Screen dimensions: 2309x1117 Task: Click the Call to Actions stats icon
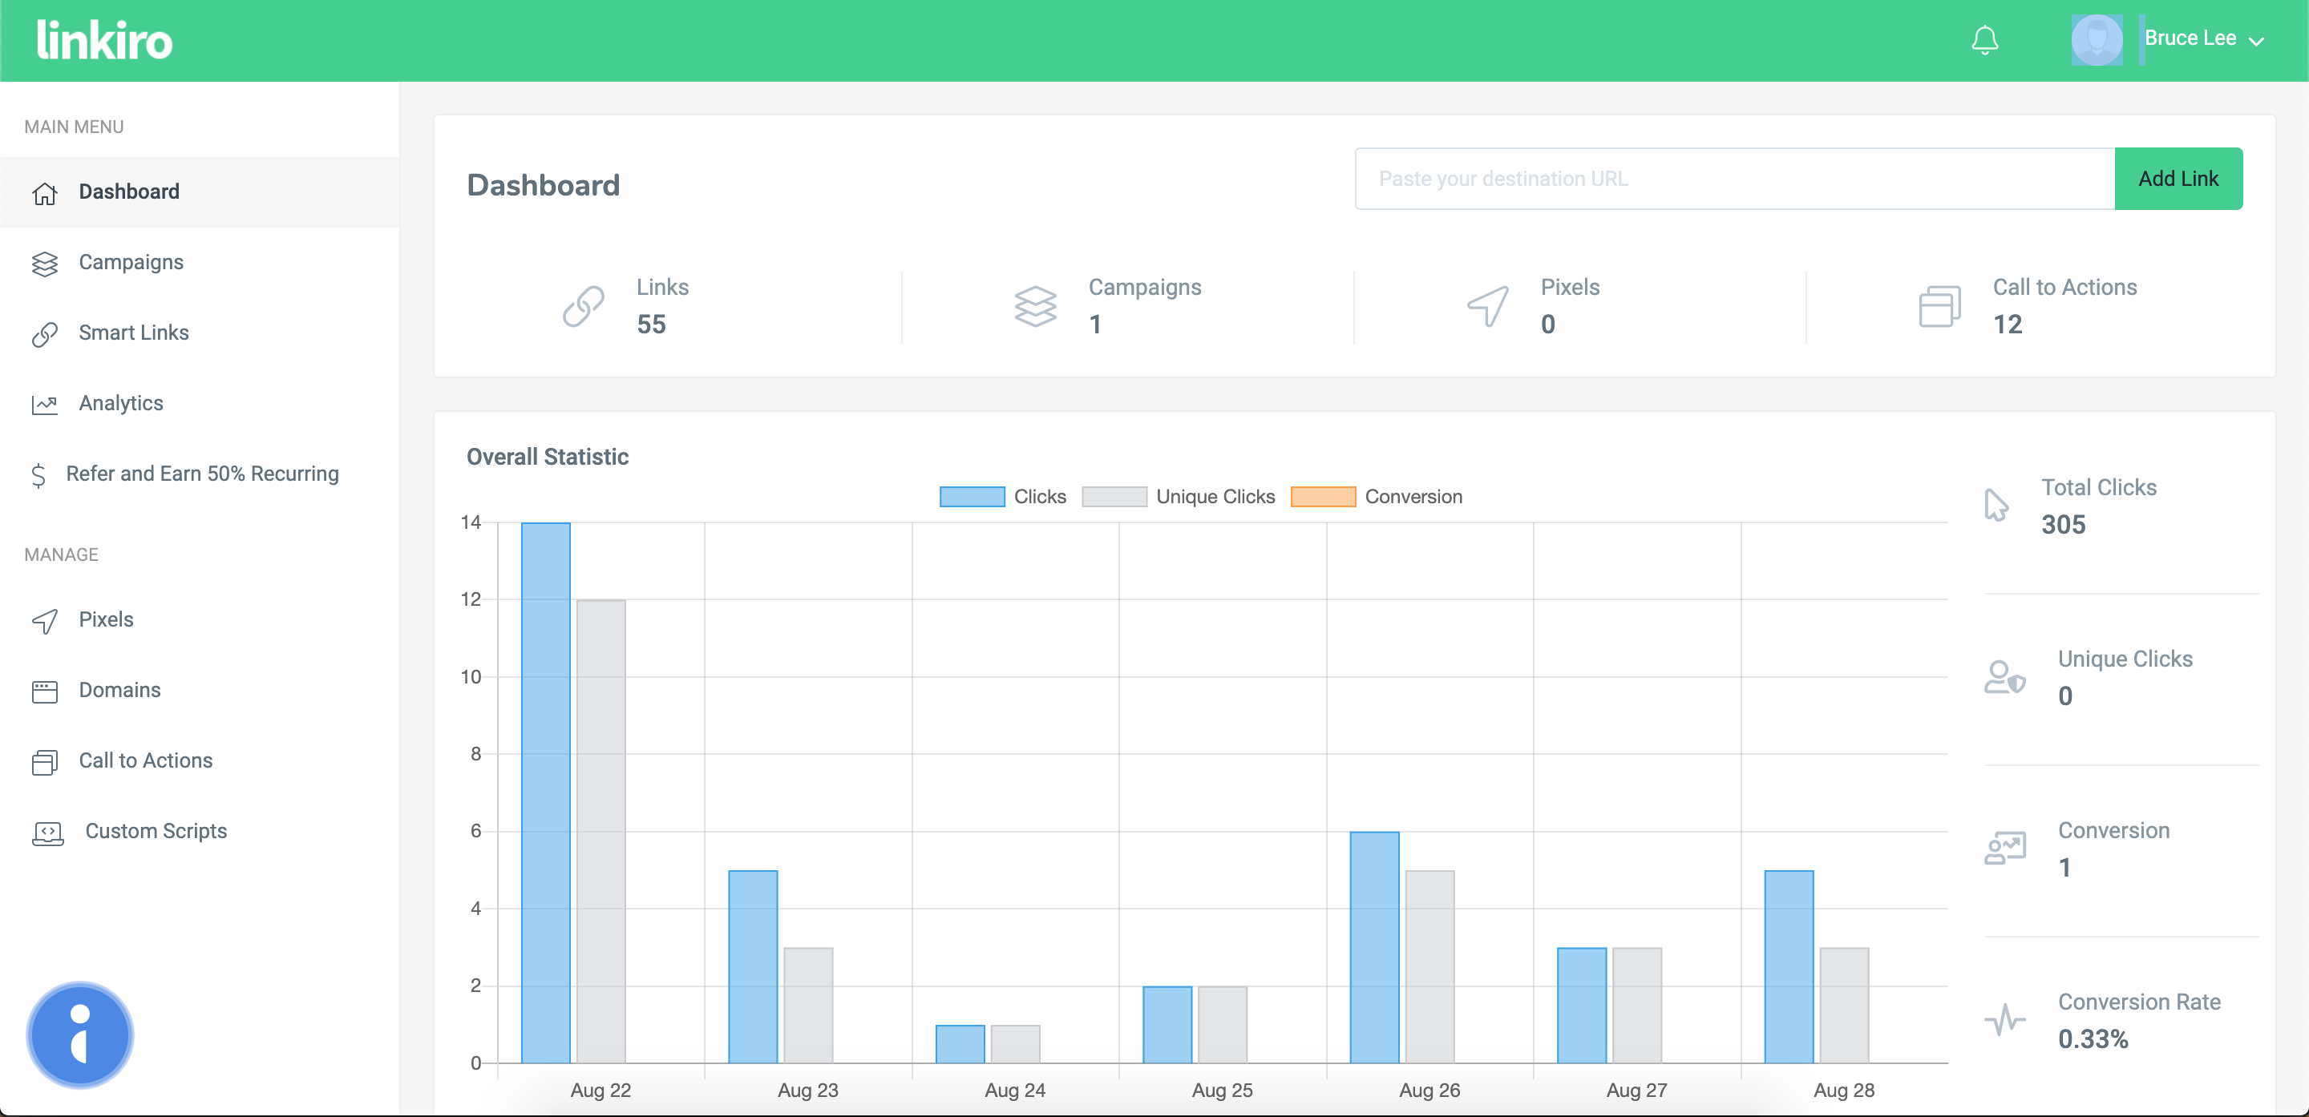(x=1939, y=306)
